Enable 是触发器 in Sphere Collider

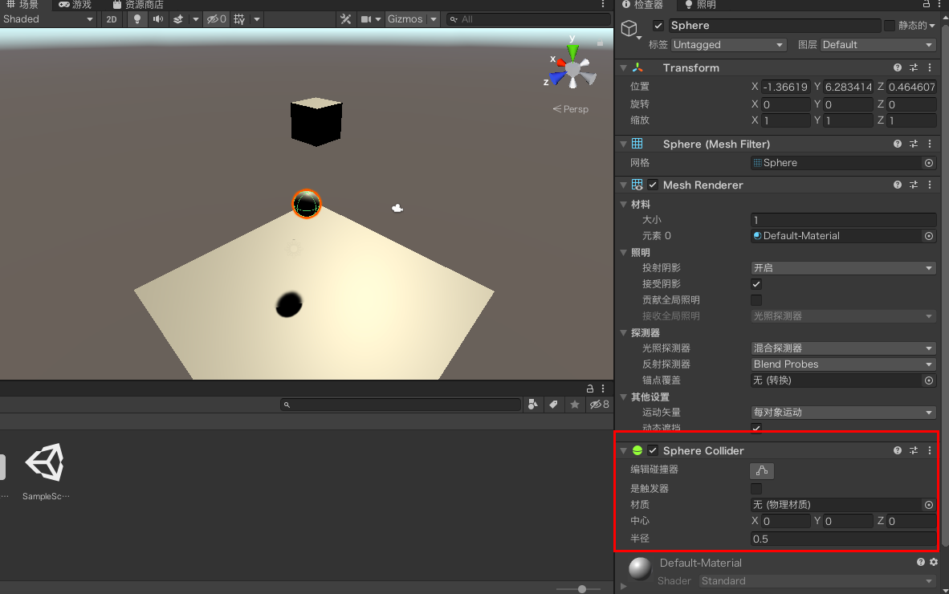756,488
